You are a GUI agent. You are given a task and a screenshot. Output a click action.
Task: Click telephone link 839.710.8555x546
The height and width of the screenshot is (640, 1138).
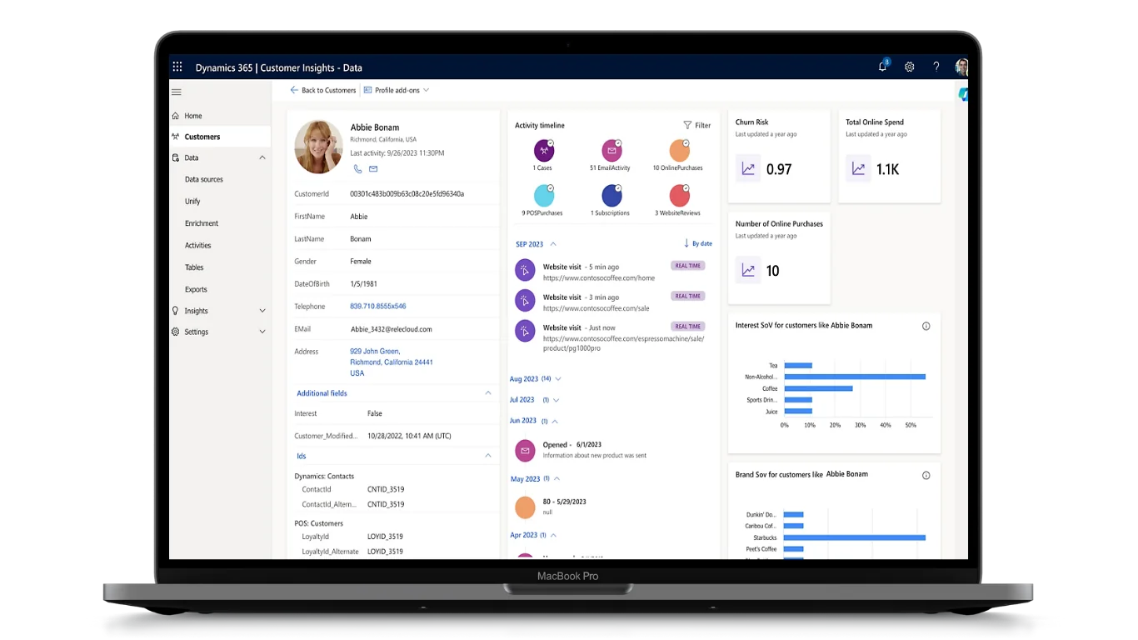point(378,307)
